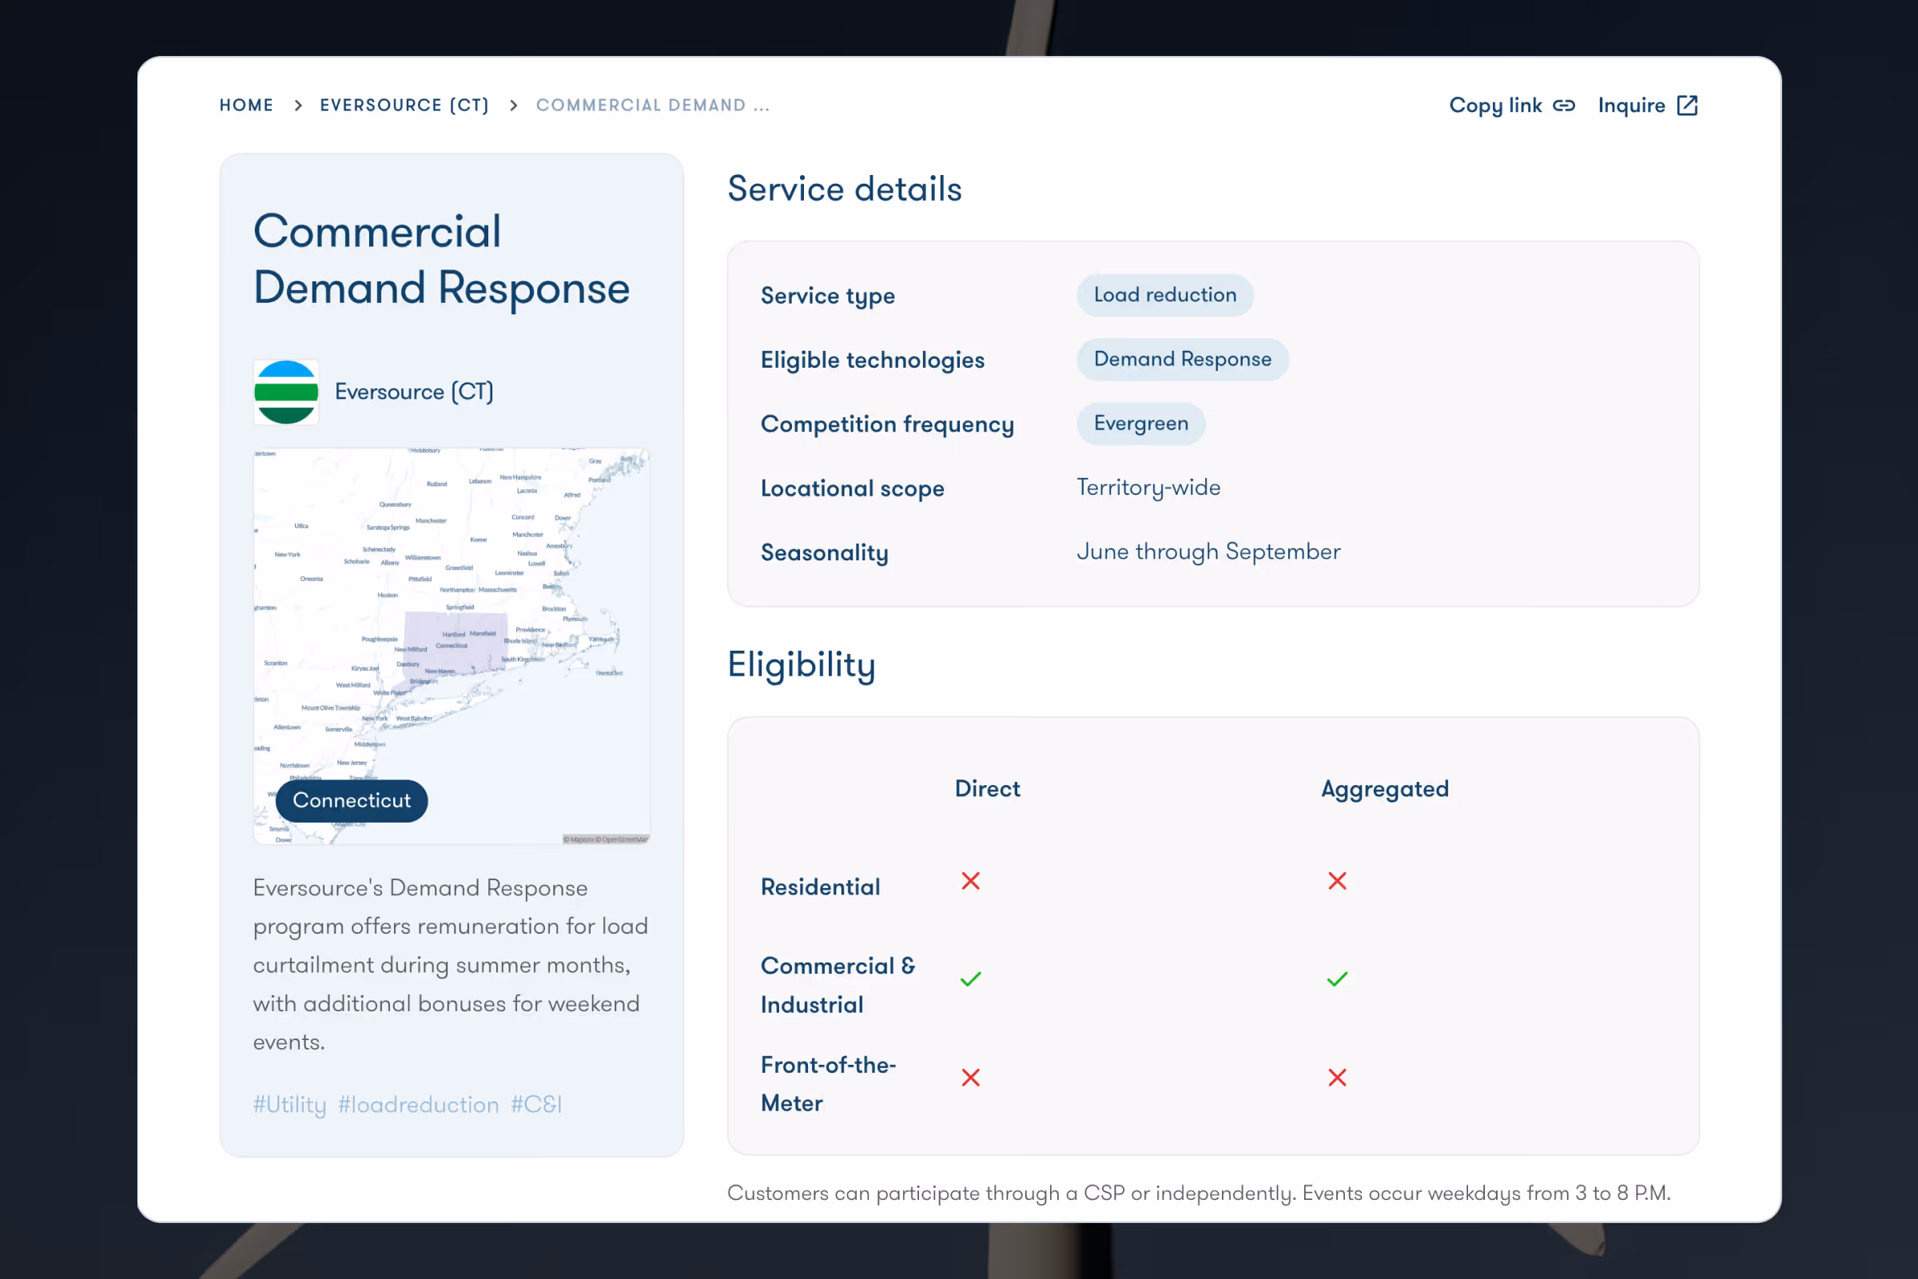Click the Demand Response technology tag
Screen dimensions: 1918x1279
tap(1182, 360)
